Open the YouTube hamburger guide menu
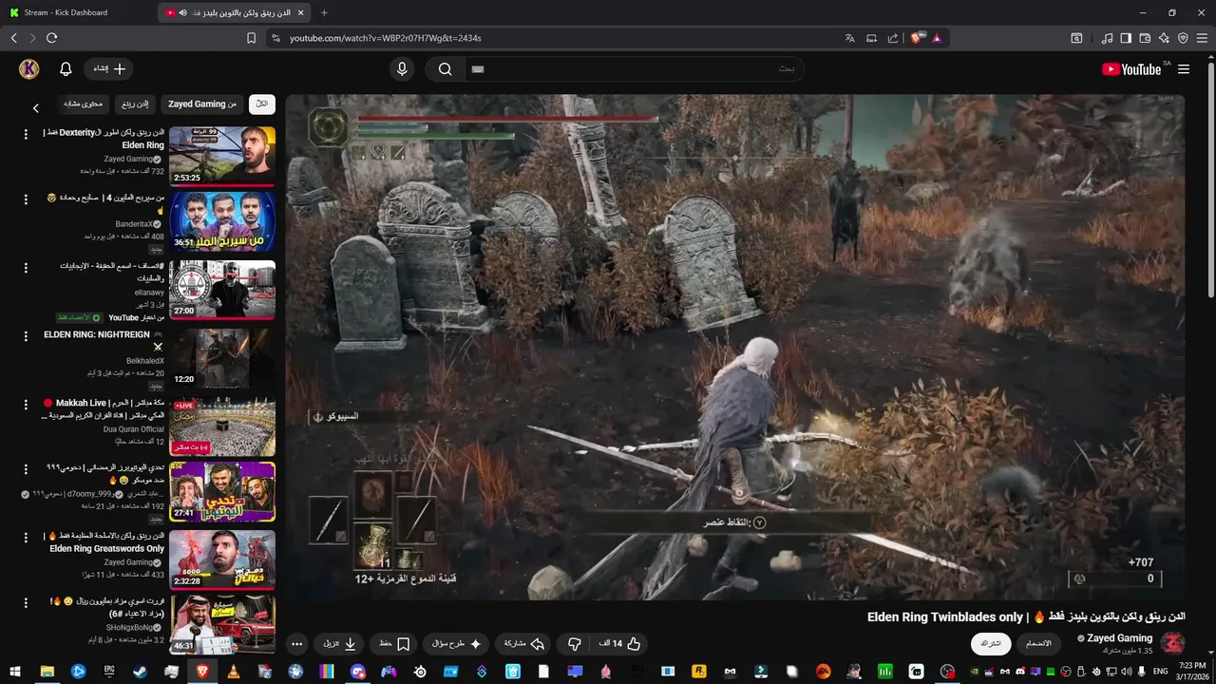The height and width of the screenshot is (684, 1216). (x=1184, y=69)
